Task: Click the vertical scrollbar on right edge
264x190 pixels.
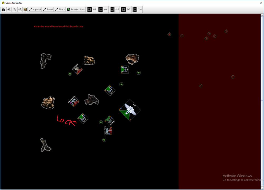Action: (x=262, y=101)
